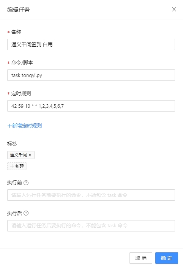
Task: Focus the 执行后 post-run command input
Action: pos(91,226)
